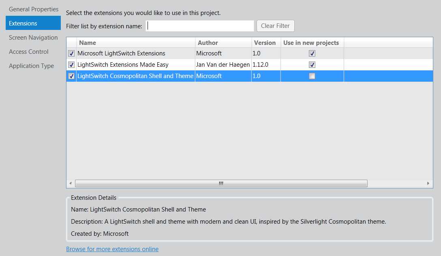This screenshot has width=441, height=256.
Task: Uncheck the Microsoft LightSwitch Extensions checkbox
Action: tap(71, 53)
